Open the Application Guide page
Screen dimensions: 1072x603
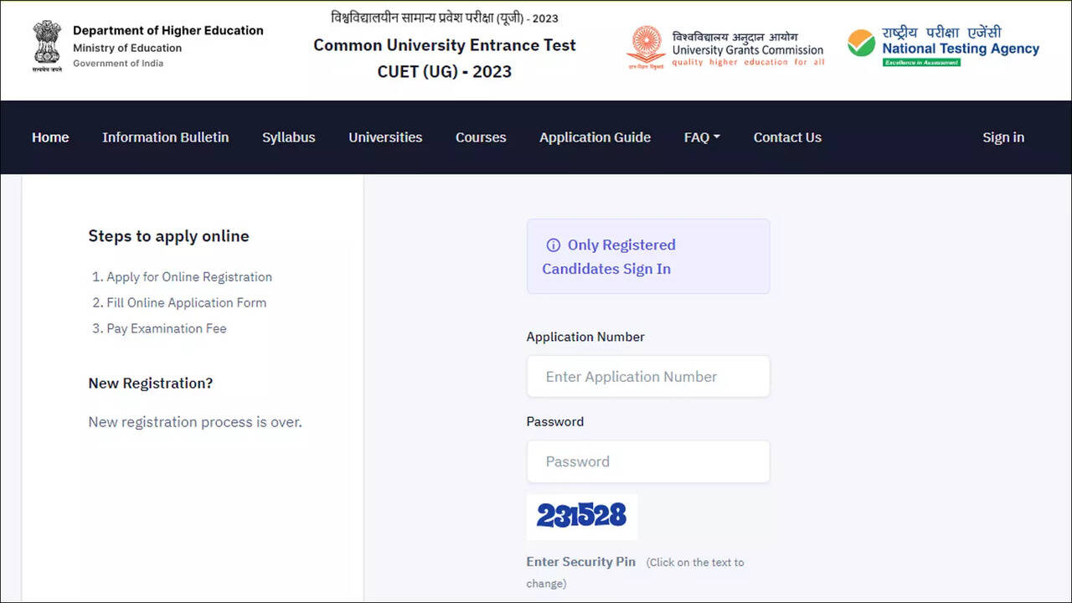point(595,137)
